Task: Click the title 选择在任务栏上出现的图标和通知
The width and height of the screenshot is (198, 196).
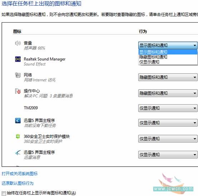Action: 42,4
